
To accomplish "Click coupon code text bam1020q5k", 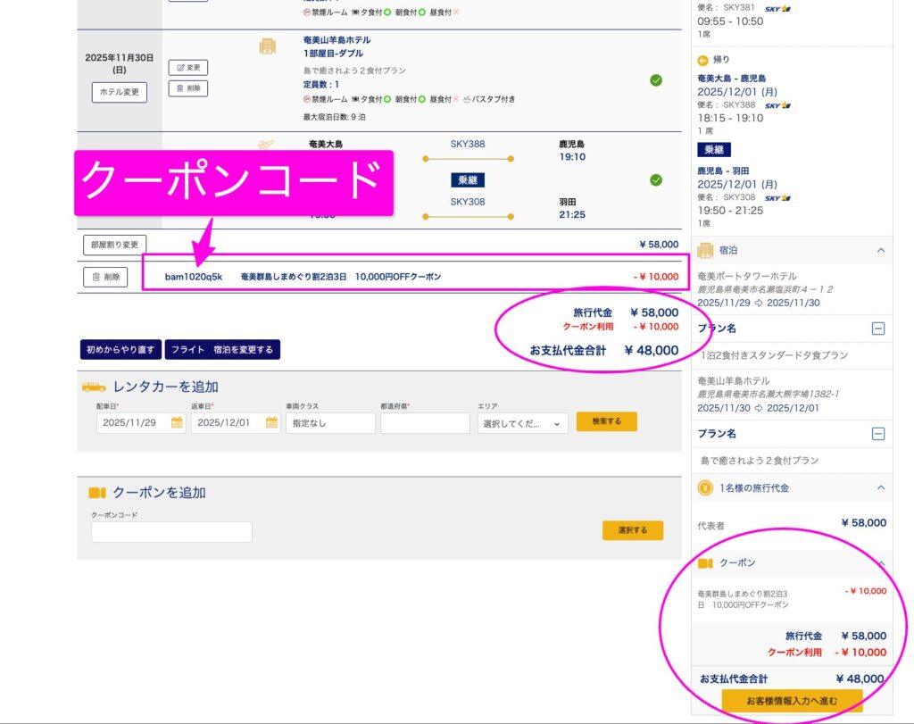I will click(194, 277).
